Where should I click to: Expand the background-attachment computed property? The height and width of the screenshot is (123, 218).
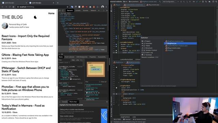click(85, 84)
